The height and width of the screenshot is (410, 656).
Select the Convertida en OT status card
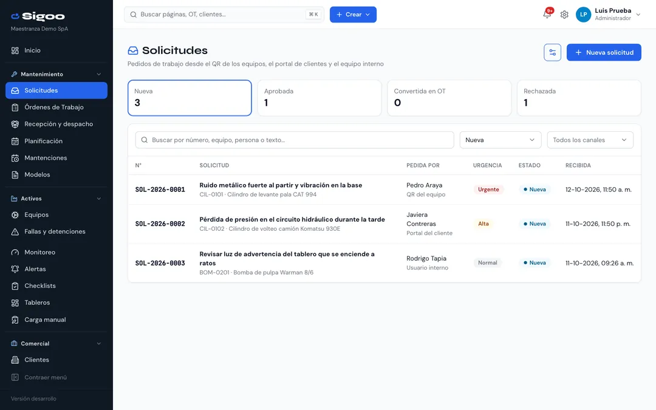click(449, 98)
